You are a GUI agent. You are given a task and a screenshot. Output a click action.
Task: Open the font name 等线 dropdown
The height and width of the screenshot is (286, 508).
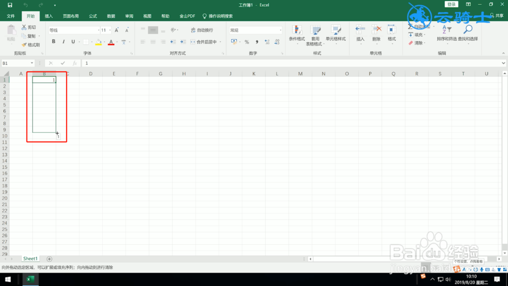[99, 30]
